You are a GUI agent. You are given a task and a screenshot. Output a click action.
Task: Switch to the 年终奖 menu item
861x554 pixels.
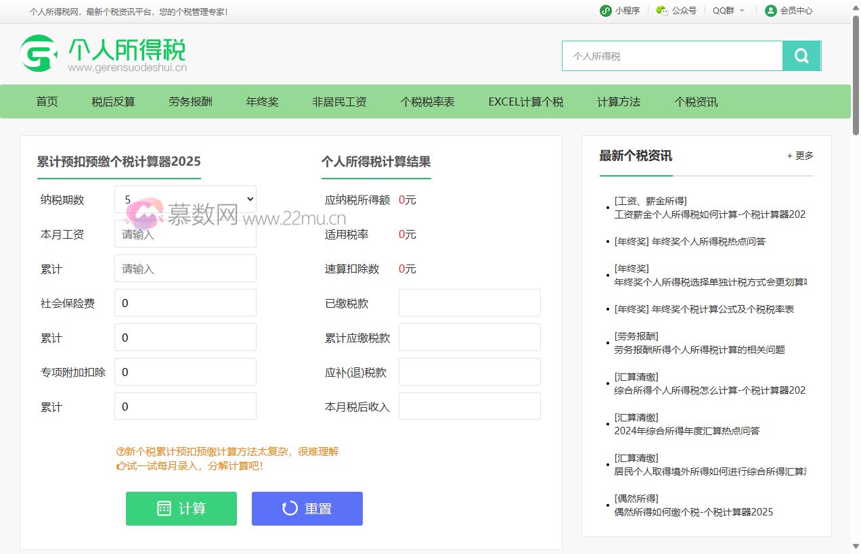pyautogui.click(x=262, y=101)
